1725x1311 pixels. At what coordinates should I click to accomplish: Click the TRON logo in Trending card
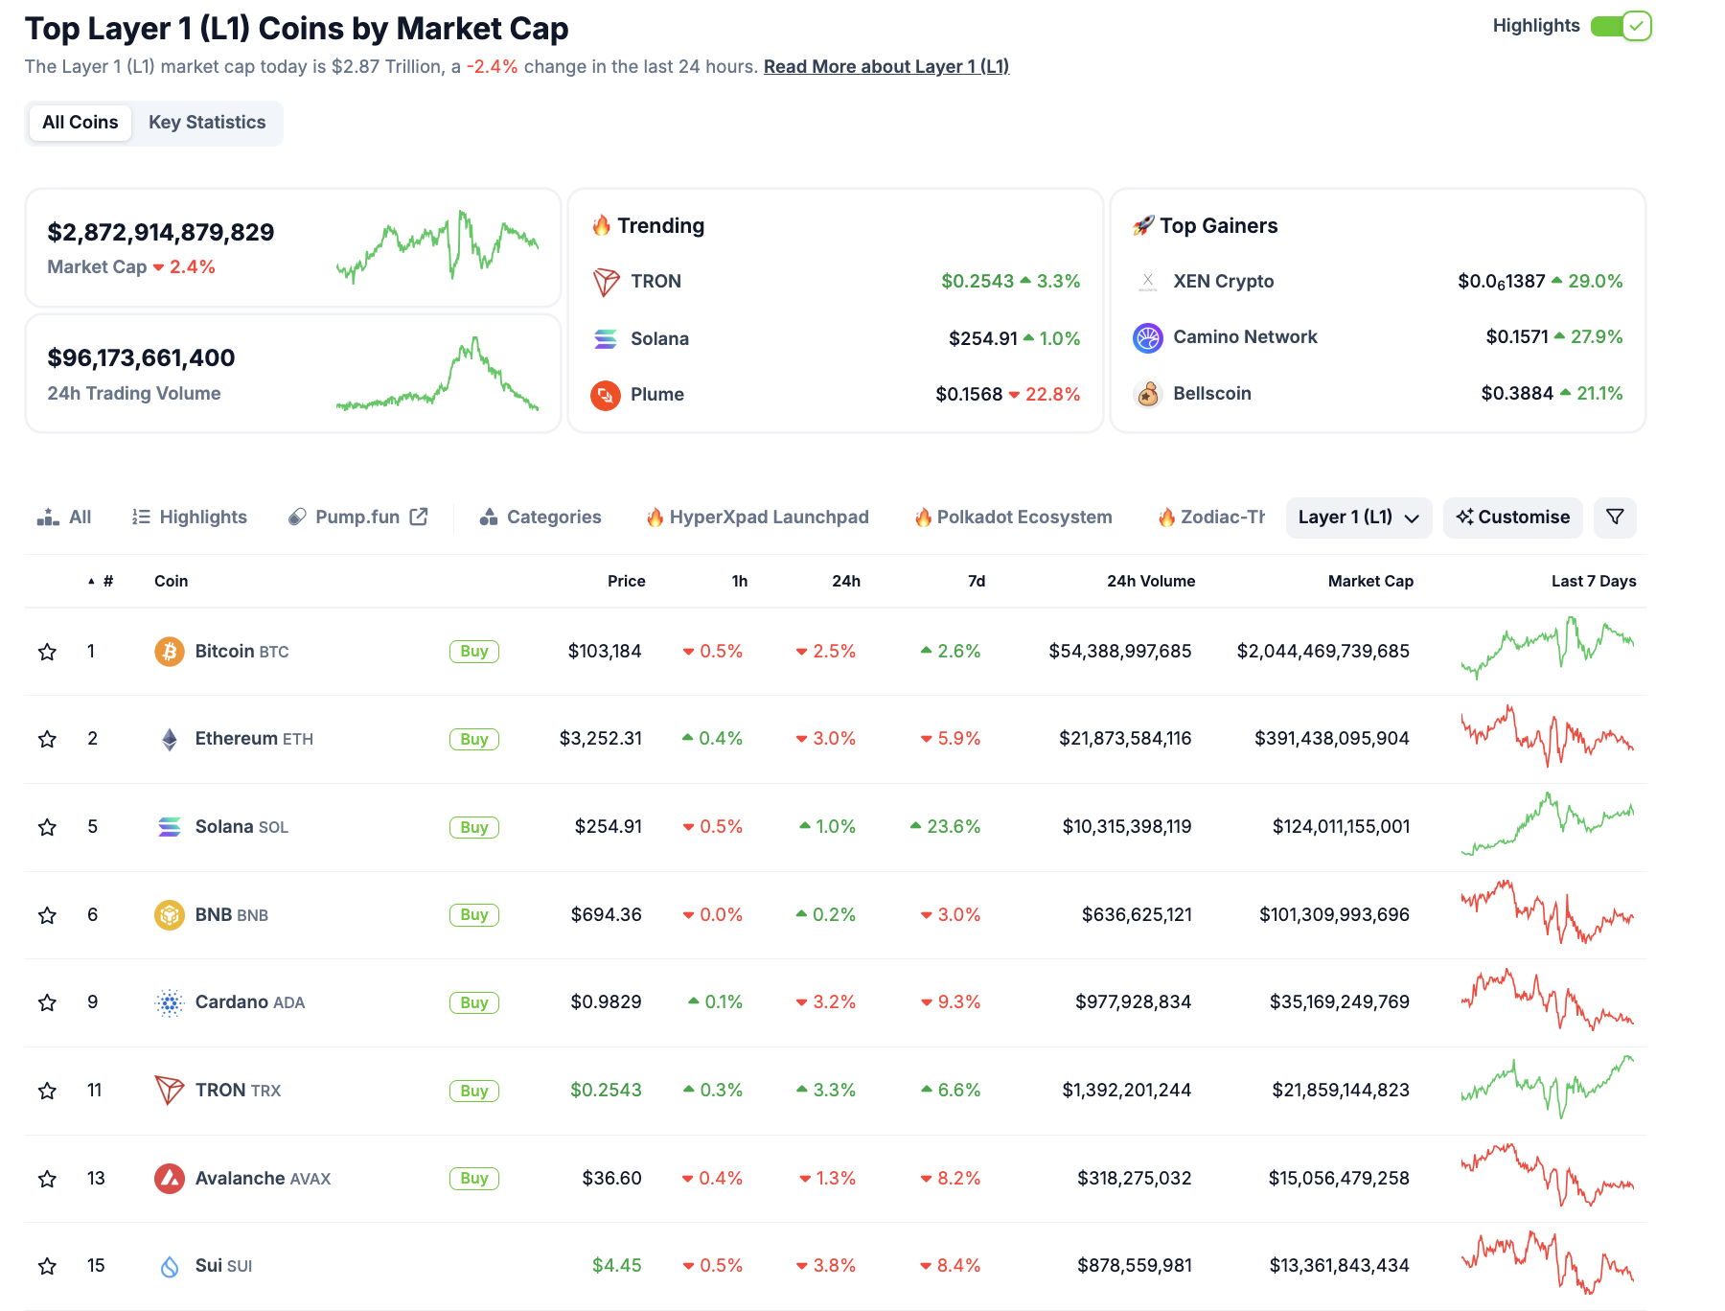pos(606,282)
